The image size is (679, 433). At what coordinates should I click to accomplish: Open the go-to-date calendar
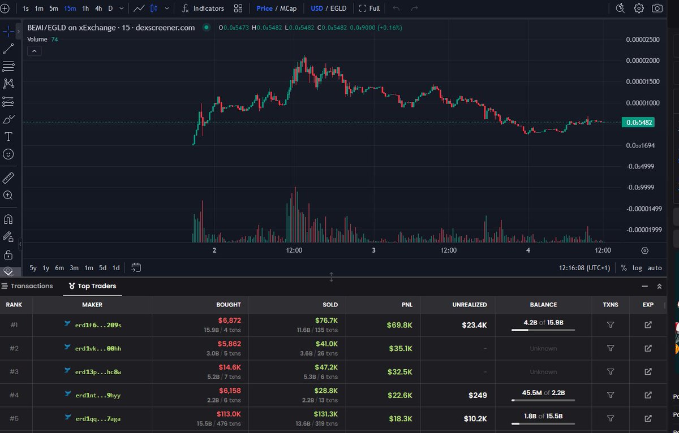click(x=136, y=267)
